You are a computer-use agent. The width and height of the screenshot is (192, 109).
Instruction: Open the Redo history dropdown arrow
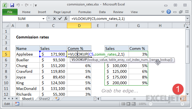pos(31,5)
